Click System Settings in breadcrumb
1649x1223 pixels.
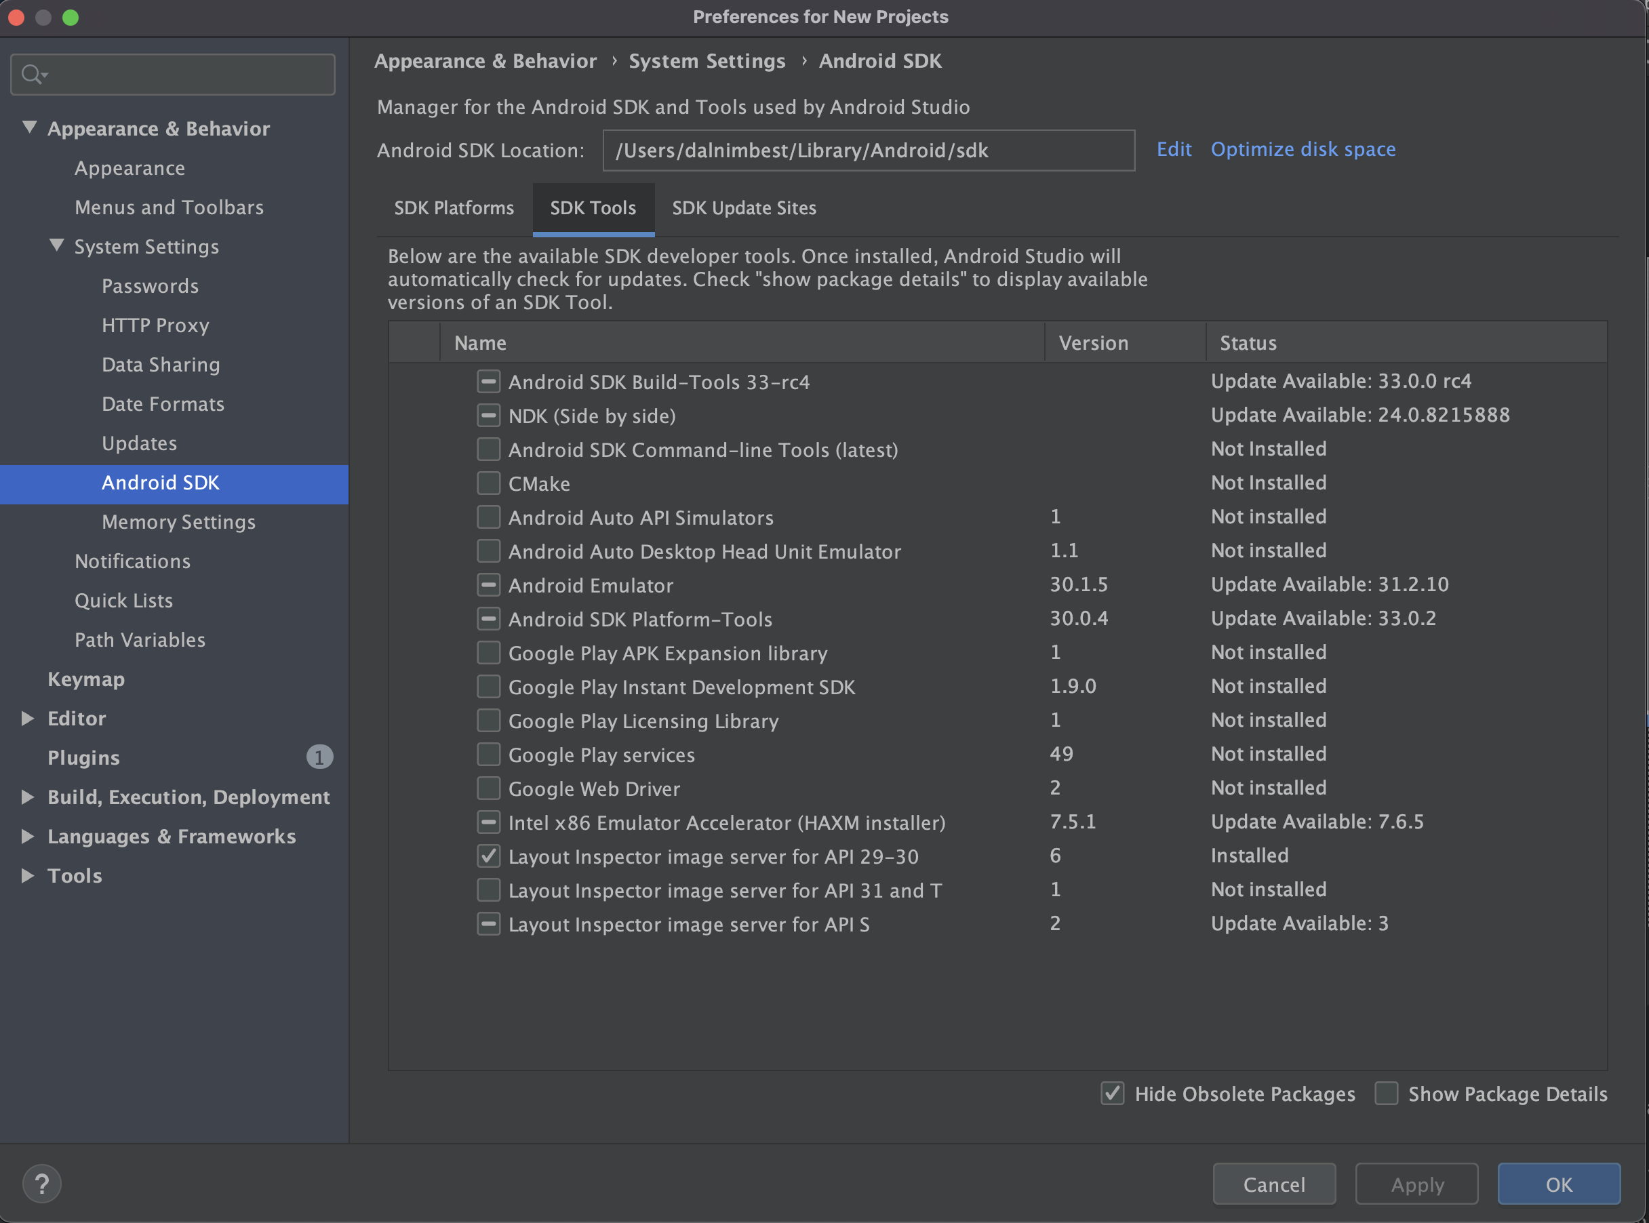[707, 61]
